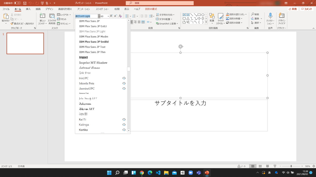Click Find (検索) in Editing group
The width and height of the screenshot is (316, 177).
coord(255,14)
